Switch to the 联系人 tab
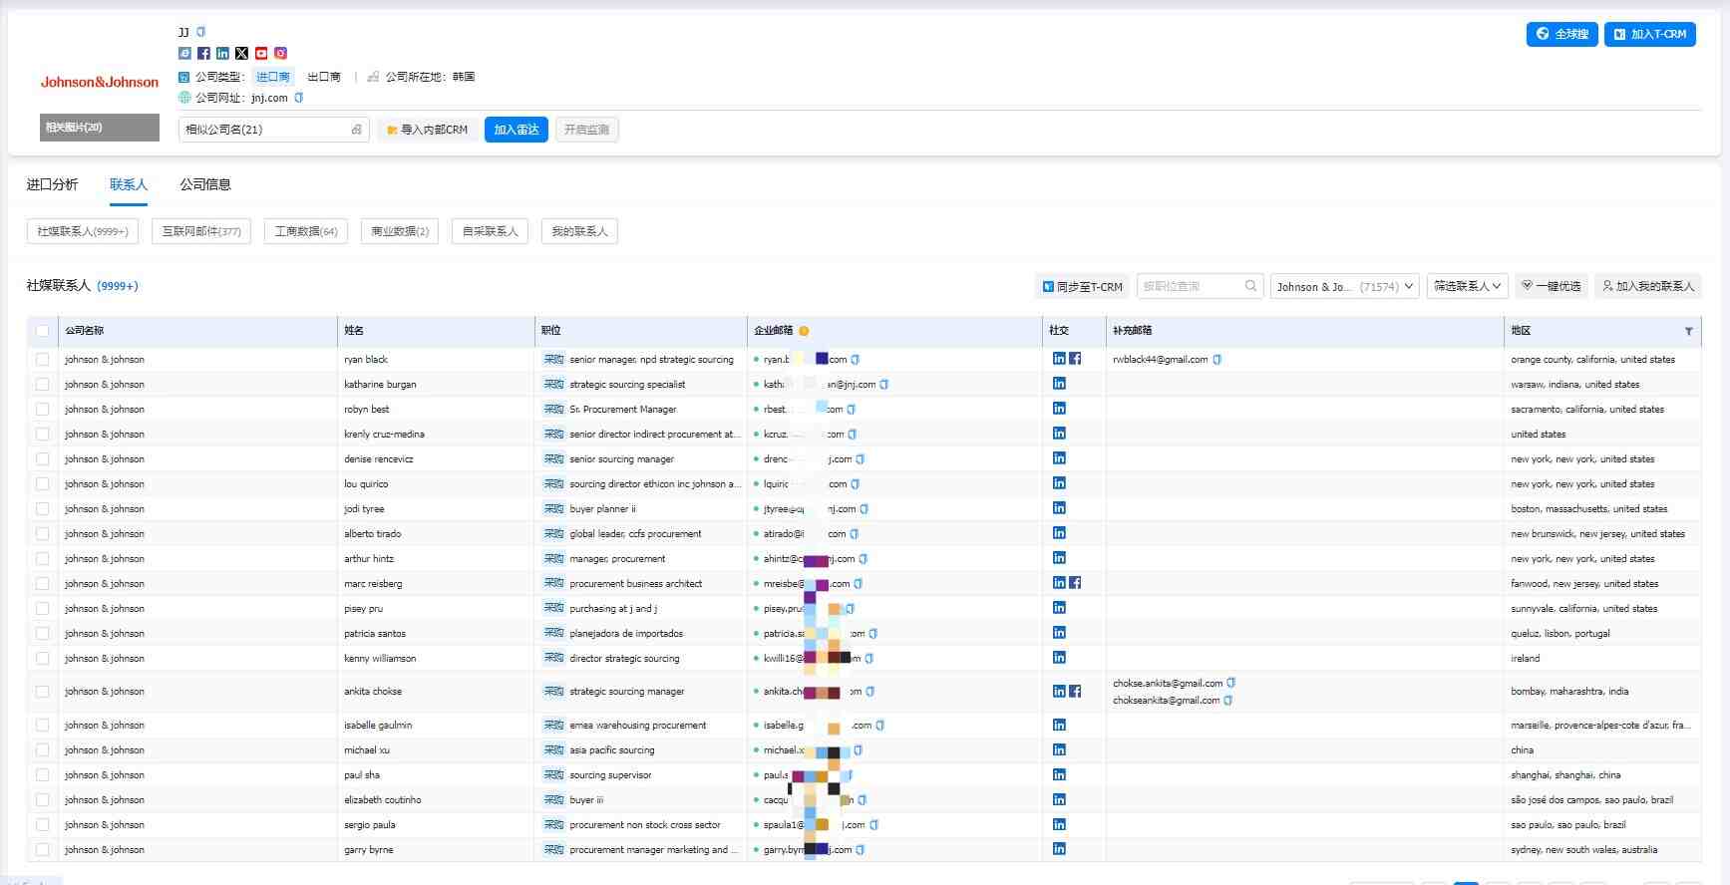Screen dimensions: 1730x885 129,184
